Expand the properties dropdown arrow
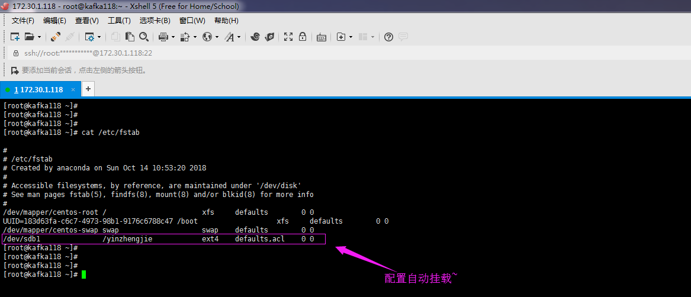This screenshot has width=691, height=297. coord(99,37)
